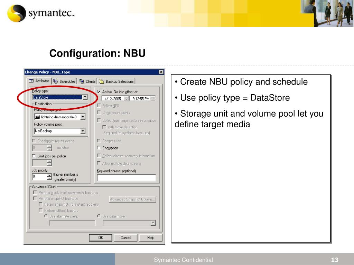Click the Cancel button

[126, 237]
